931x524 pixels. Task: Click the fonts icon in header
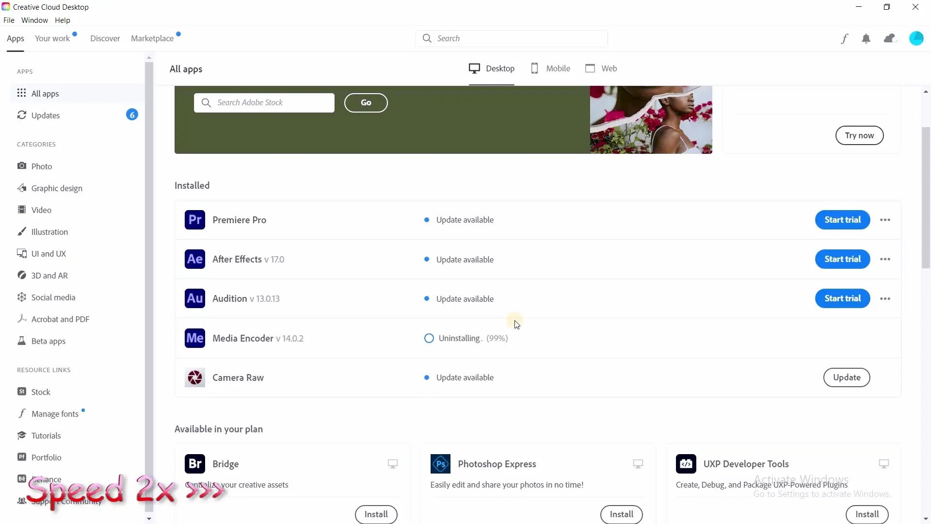(x=844, y=39)
